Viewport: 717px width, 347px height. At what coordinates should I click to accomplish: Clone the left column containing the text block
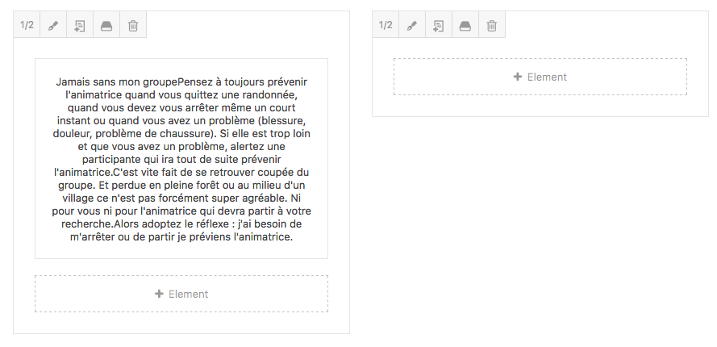[80, 25]
